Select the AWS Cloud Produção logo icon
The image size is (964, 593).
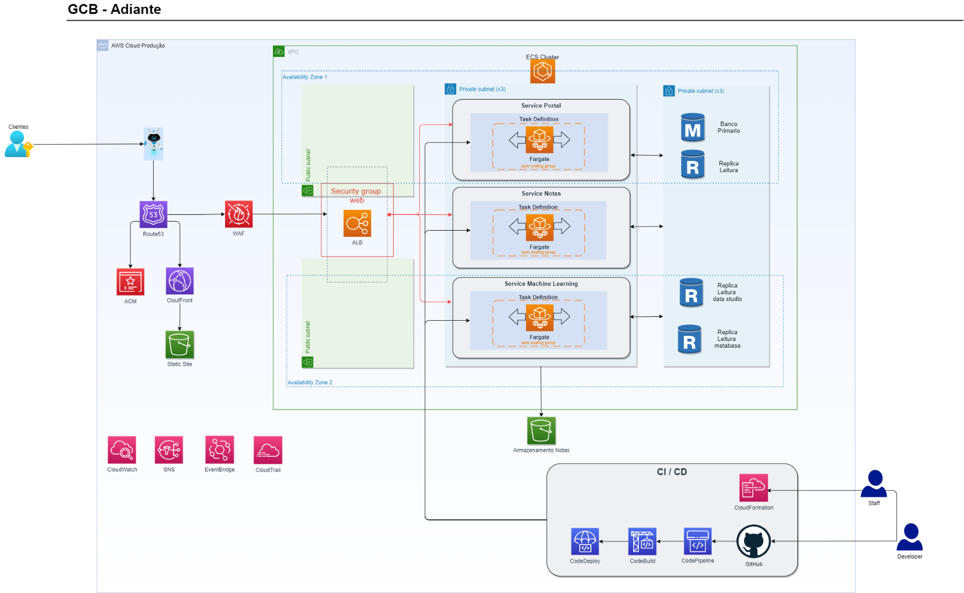point(102,45)
